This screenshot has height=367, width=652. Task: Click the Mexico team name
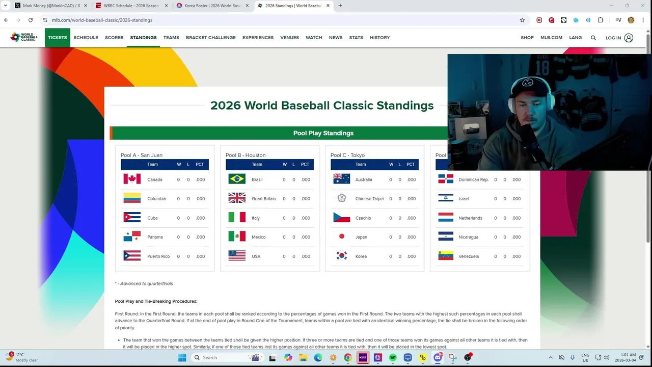(259, 237)
